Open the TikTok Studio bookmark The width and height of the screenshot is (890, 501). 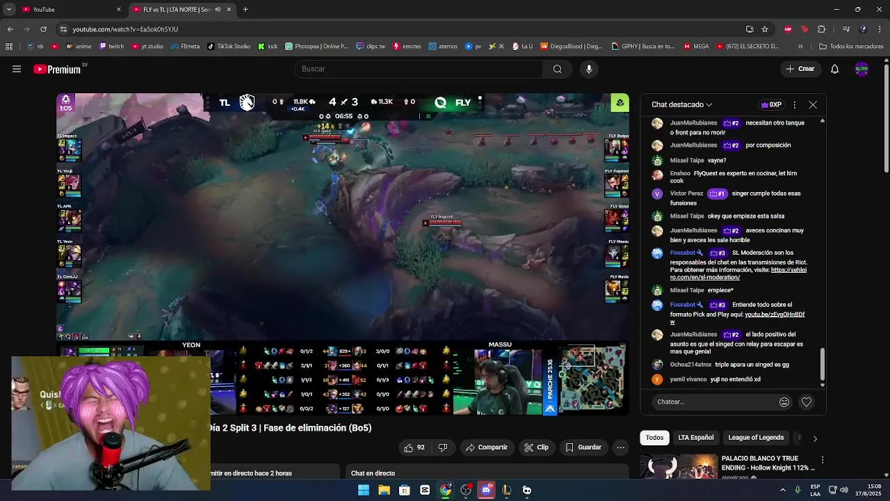228,47
